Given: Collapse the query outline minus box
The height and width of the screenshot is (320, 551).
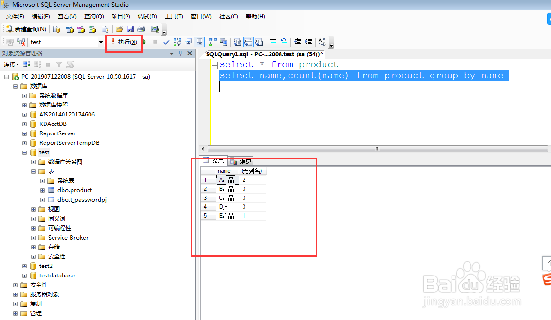Looking at the screenshot, I should pos(214,65).
